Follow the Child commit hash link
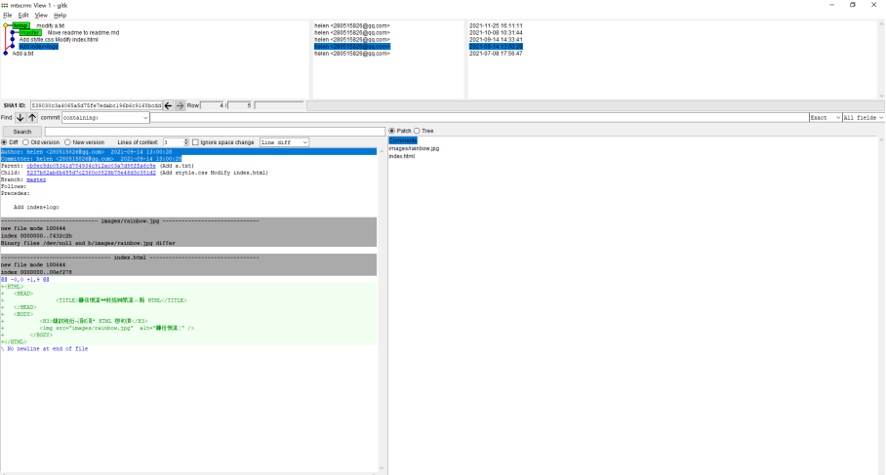The image size is (886, 475). [x=91, y=173]
